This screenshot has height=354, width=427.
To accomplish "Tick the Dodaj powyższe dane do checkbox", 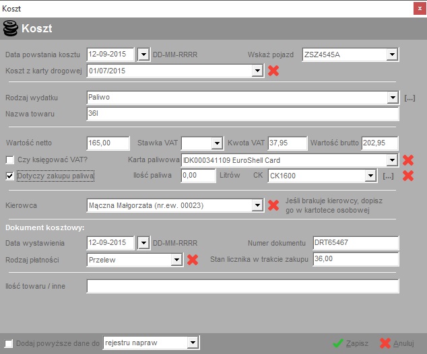I will click(9, 343).
